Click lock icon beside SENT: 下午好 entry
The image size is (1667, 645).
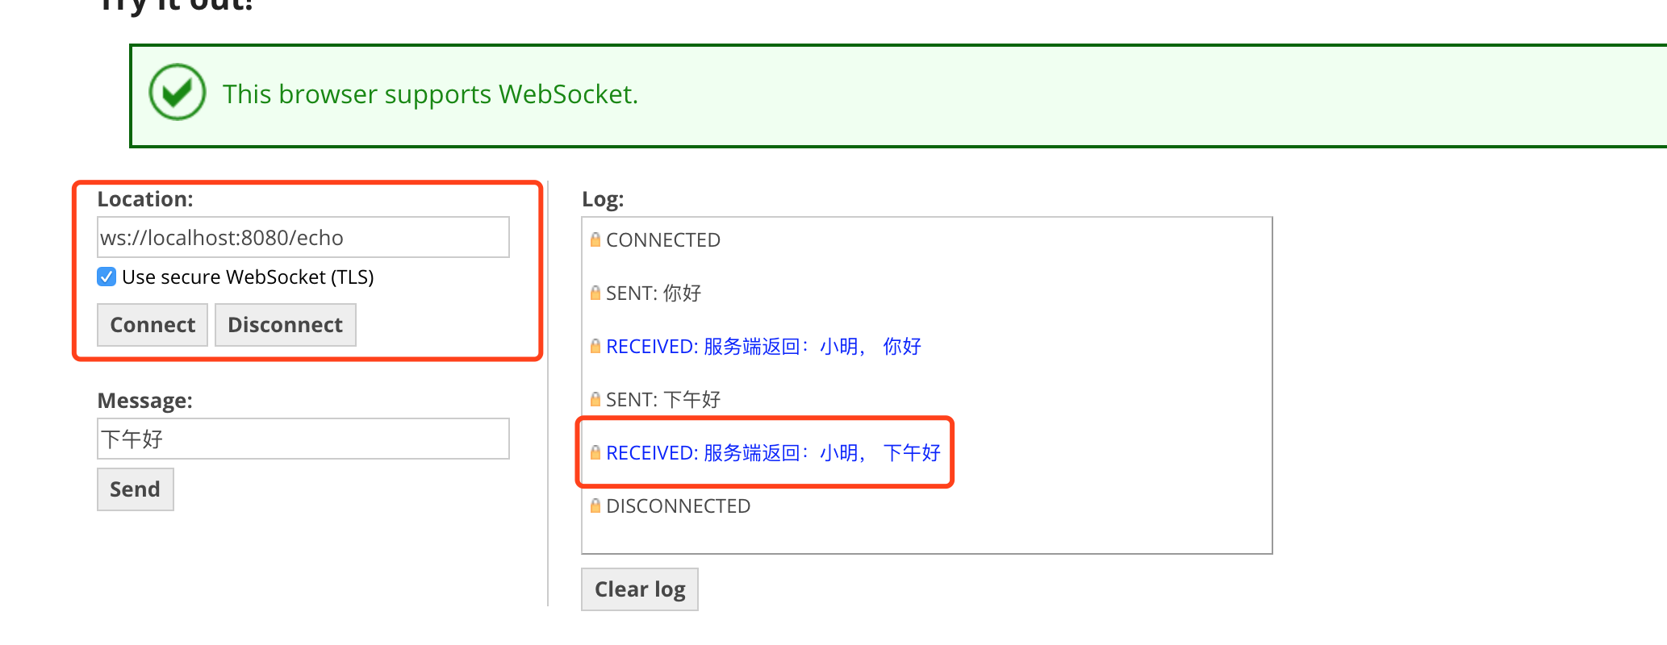[x=595, y=399]
